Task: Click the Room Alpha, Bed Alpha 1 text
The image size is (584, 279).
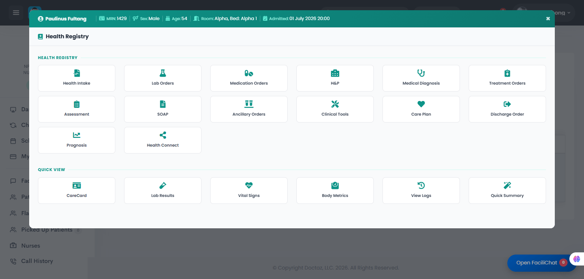Action: (229, 19)
